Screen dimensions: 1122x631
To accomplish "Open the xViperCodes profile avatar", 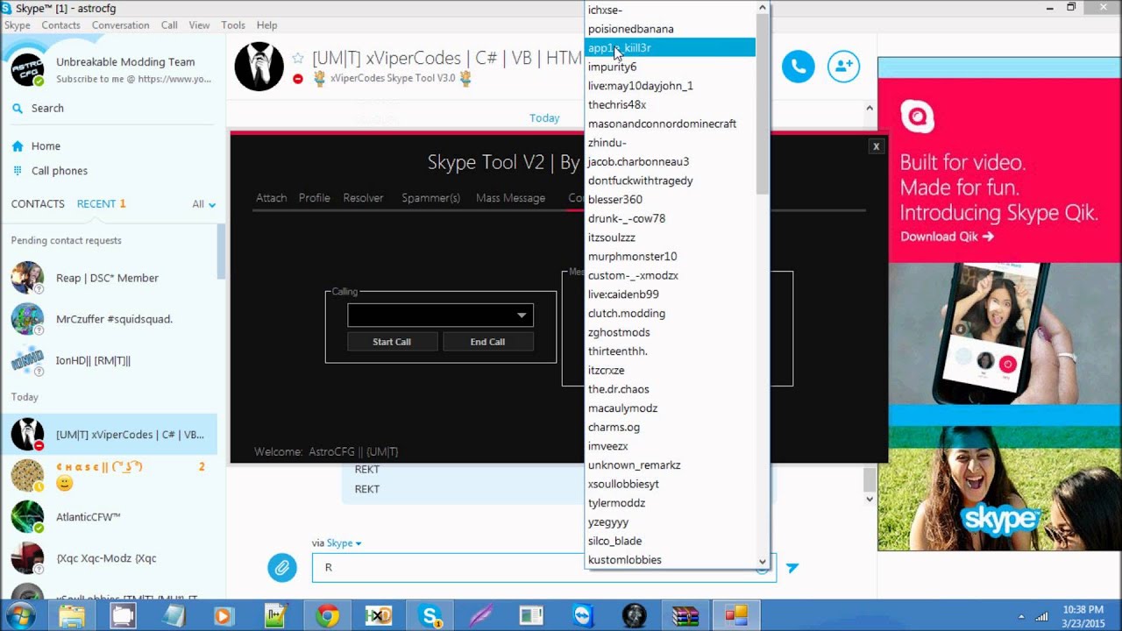I will 259,66.
